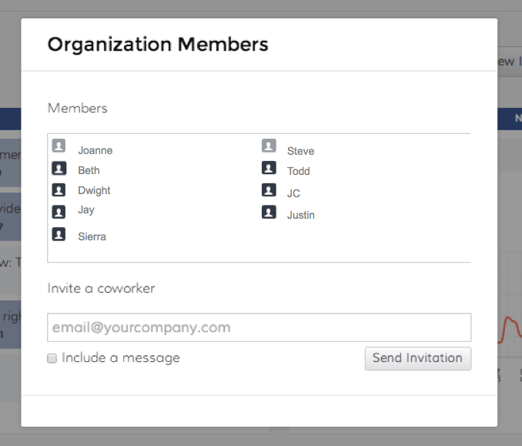Click Steve's avatar icon

point(269,146)
